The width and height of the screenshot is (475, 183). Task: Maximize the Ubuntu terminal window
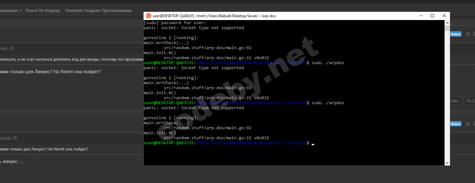432,16
